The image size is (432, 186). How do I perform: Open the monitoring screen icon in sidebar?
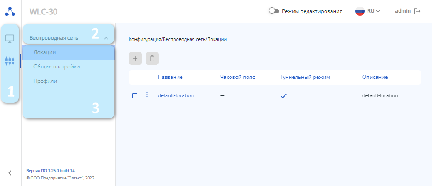click(x=10, y=39)
